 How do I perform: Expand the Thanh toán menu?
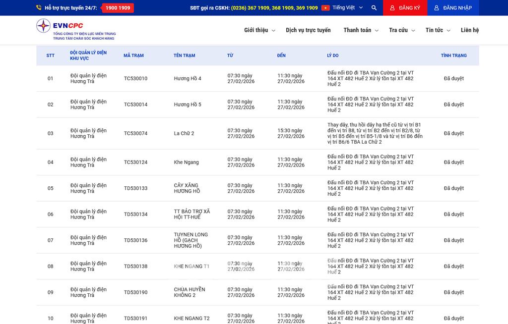361,30
